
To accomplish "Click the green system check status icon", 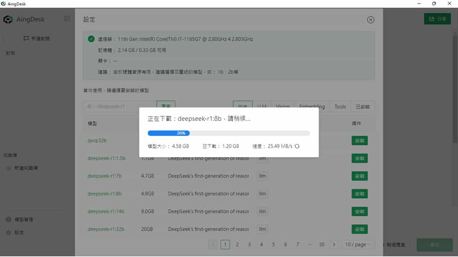I will click(91, 39).
